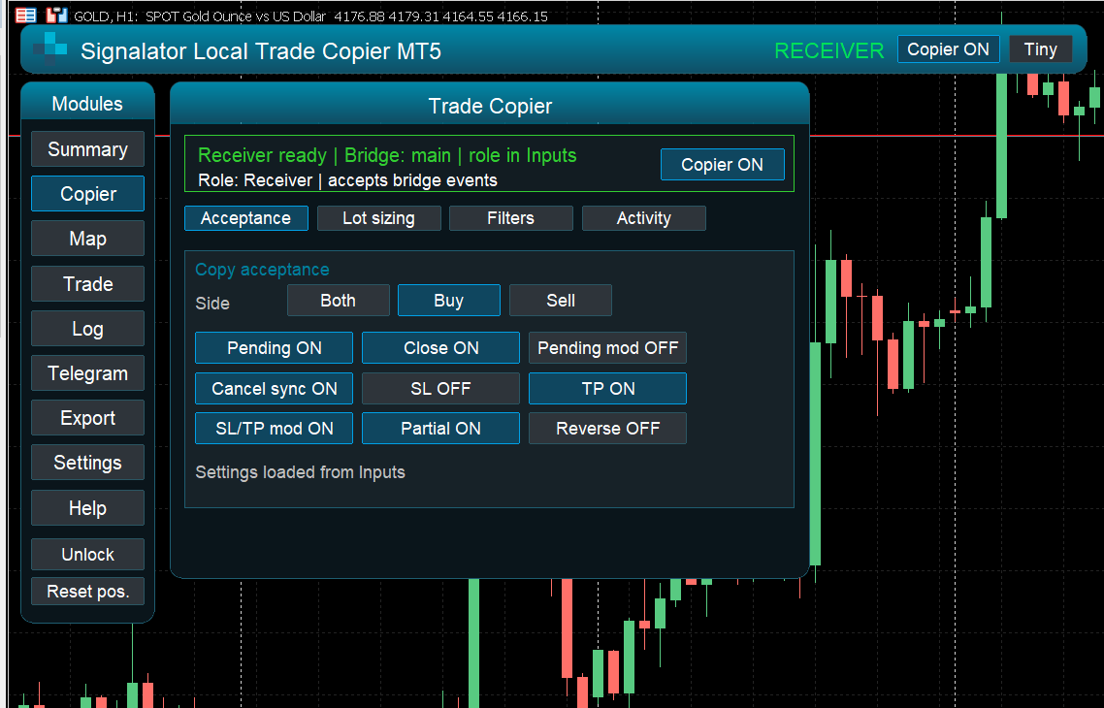The width and height of the screenshot is (1104, 708).
Task: Enable the Reverse OFF option
Action: click(x=607, y=429)
